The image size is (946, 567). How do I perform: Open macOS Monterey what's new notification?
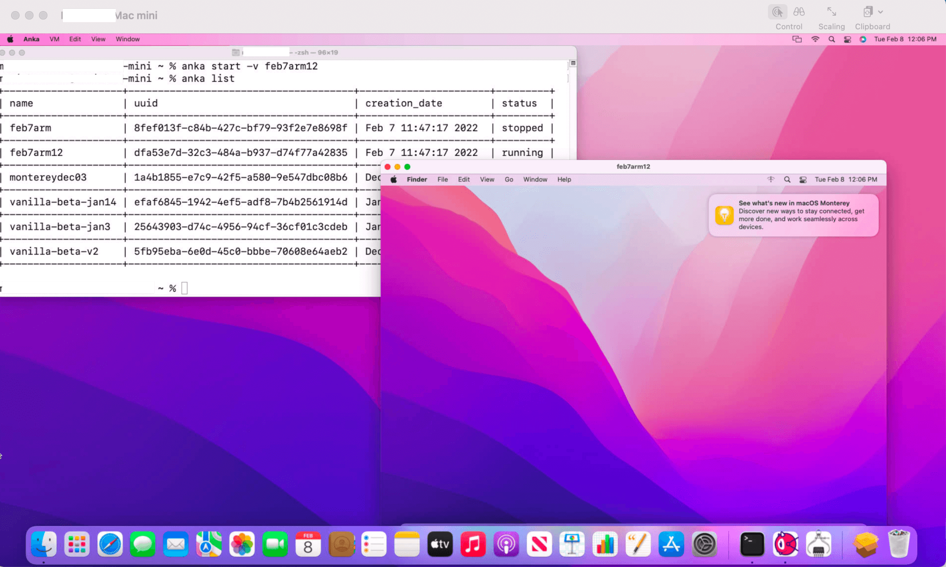(794, 215)
